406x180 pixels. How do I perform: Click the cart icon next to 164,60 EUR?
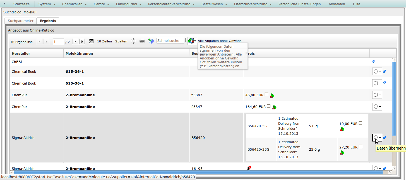(274, 107)
